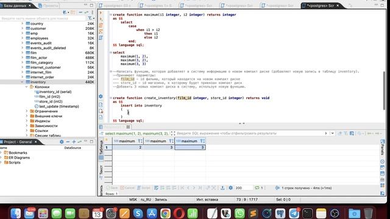Expand the Ограничения folder
This screenshot has width=390, height=219.
click(x=27, y=111)
